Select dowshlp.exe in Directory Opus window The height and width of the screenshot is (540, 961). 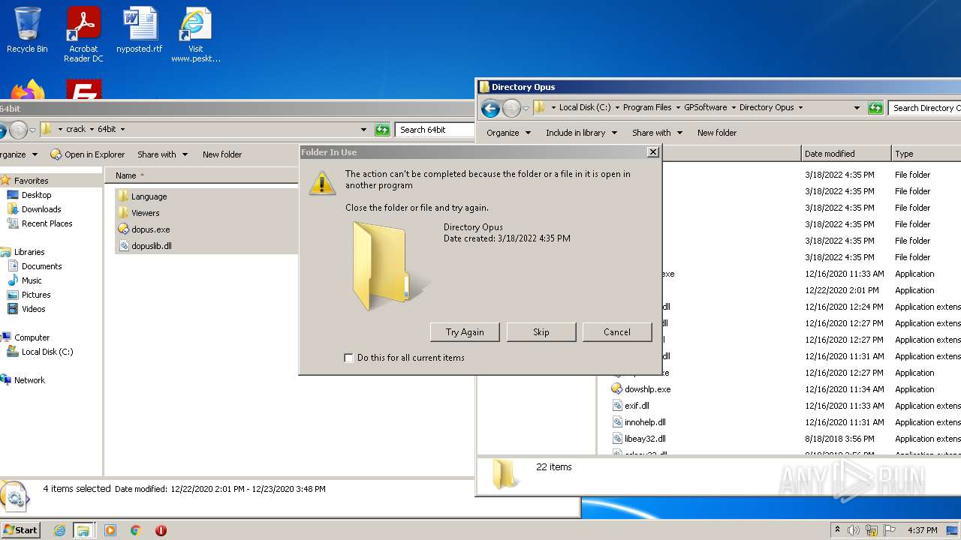pyautogui.click(x=647, y=389)
